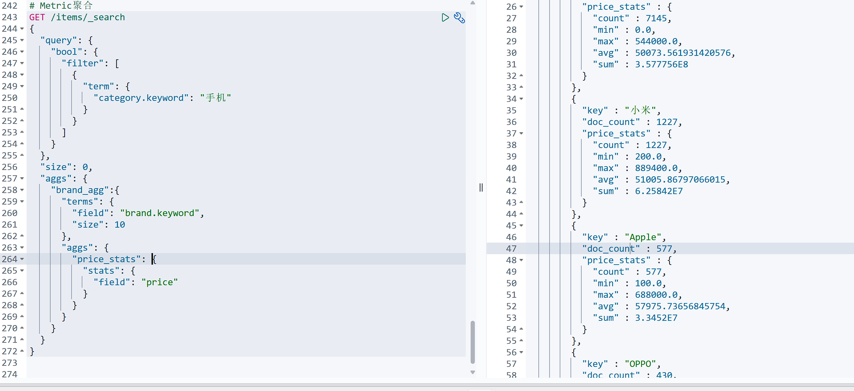854x391 pixels.
Task: Click the pane resize divider handle
Action: [481, 187]
